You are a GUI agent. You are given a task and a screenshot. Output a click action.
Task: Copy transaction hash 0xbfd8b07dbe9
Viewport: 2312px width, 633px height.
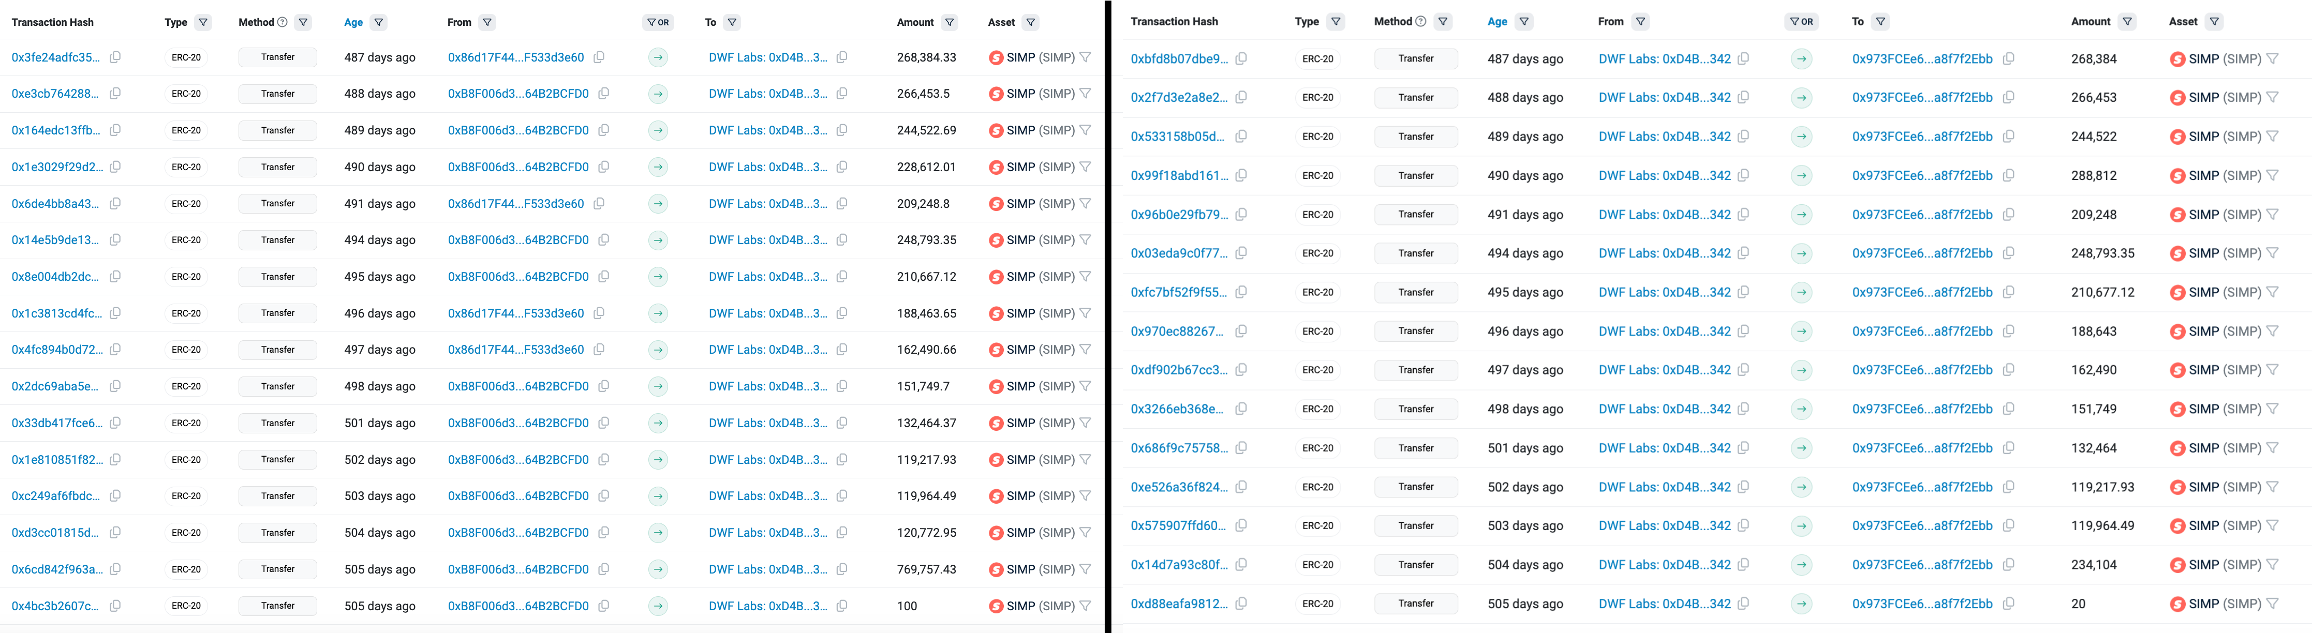pyautogui.click(x=1241, y=58)
